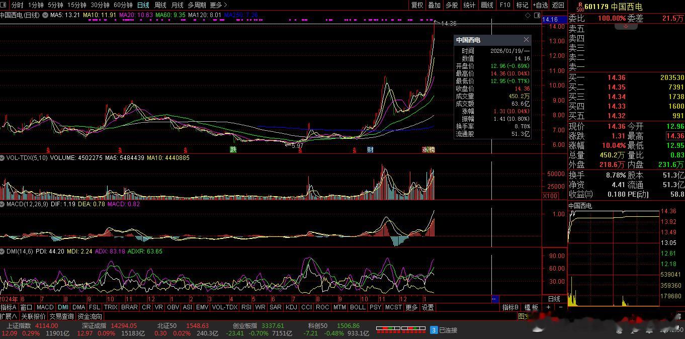
Task: Open the indicator dropdown beside 中国西电(日线)
Action: point(45,15)
